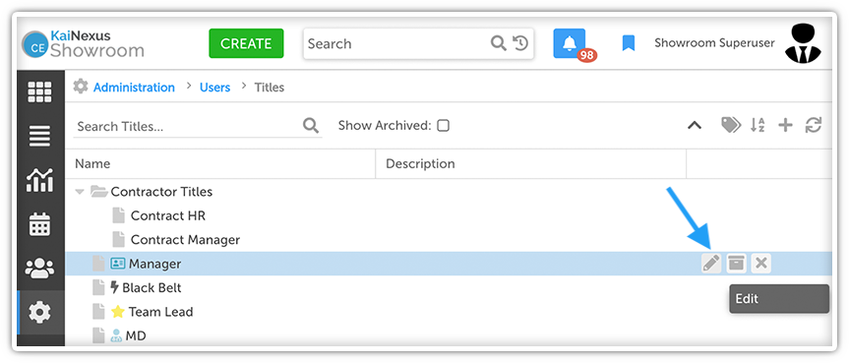The width and height of the screenshot is (849, 363).
Task: Open the search history clock icon
Action: (x=520, y=43)
